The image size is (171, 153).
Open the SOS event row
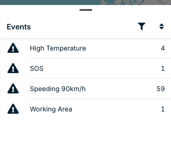click(x=85, y=68)
